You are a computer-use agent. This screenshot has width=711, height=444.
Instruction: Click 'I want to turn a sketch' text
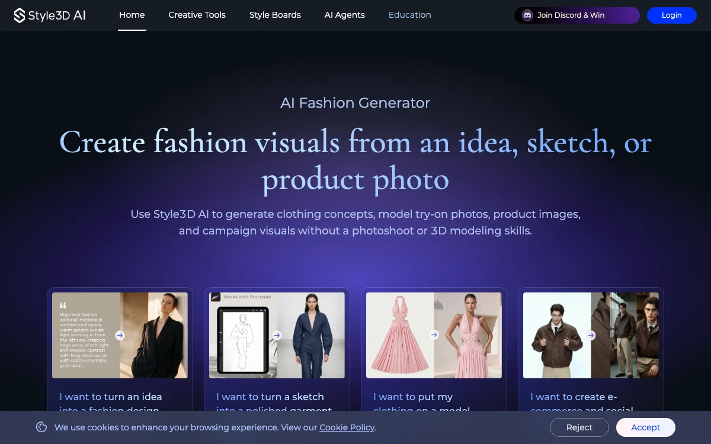click(x=270, y=397)
